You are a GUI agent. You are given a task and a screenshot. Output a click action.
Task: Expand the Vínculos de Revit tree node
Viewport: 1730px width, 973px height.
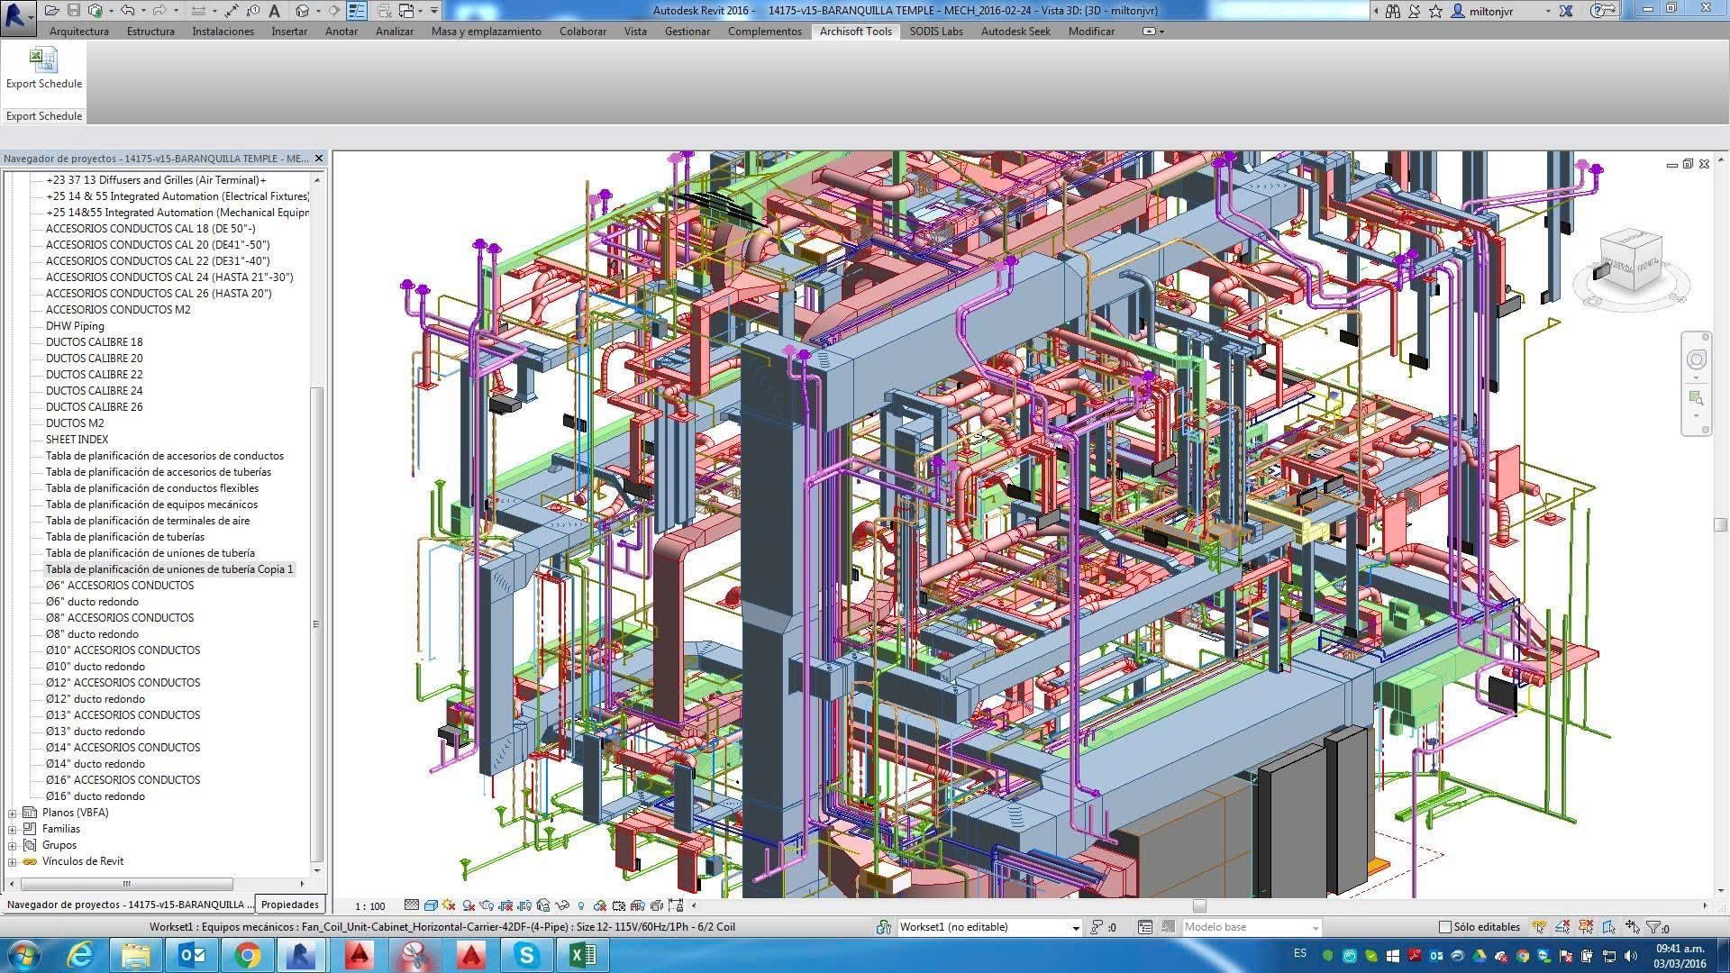click(x=13, y=861)
